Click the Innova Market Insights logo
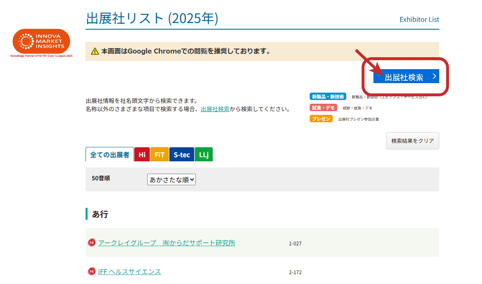 pos(41,43)
